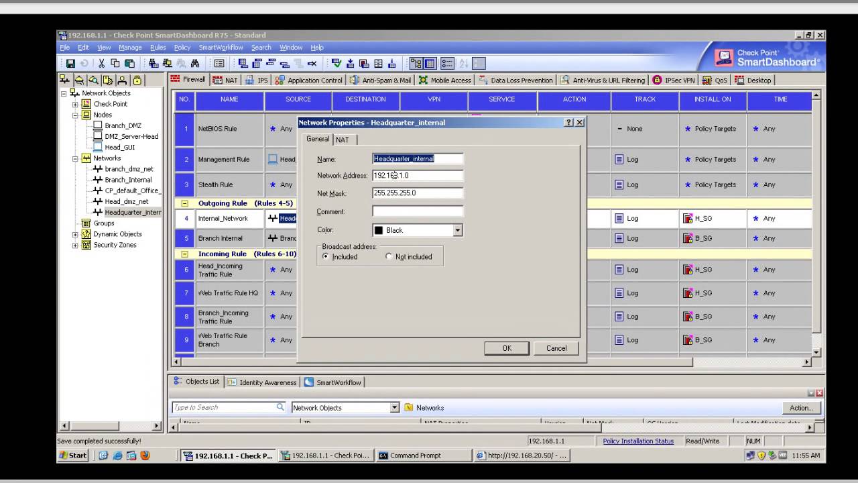
Task: Click the rule list view toolbar icon
Action: 219,64
